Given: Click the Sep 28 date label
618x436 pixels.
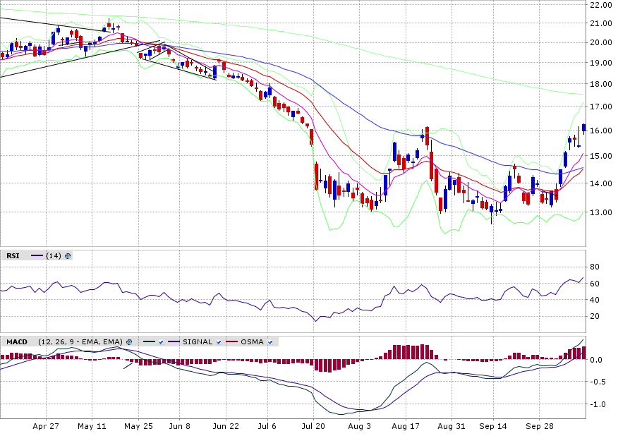Looking at the screenshot, I should coord(540,427).
